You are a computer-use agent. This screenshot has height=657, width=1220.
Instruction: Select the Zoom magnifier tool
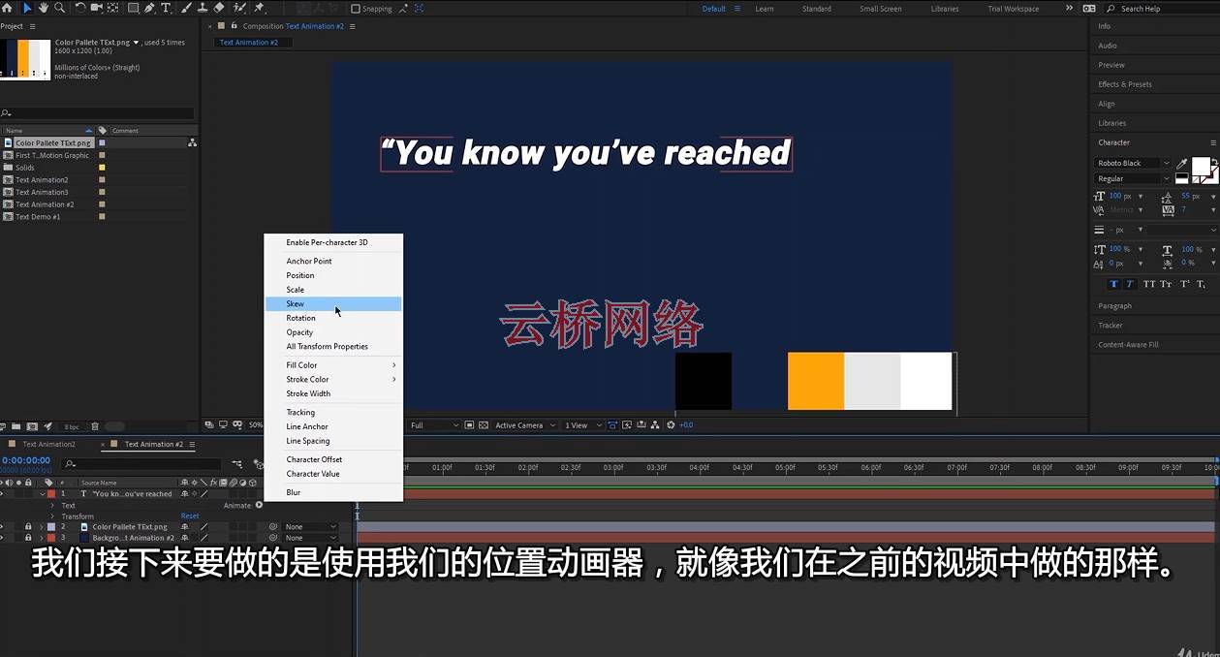pos(60,8)
